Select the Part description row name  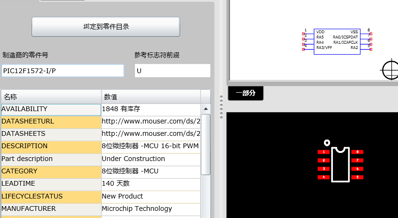(x=51, y=160)
